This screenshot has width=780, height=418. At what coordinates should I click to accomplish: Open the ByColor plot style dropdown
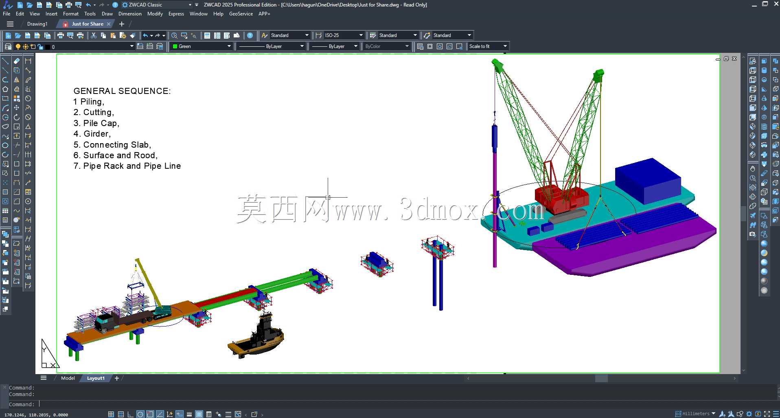point(407,46)
